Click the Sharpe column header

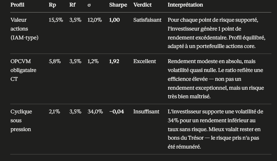coord(118,5)
